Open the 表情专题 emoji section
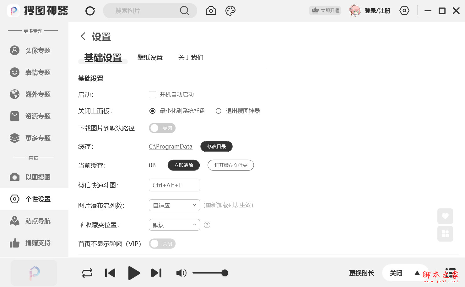Image resolution: width=465 pixels, height=287 pixels. pyautogui.click(x=34, y=72)
